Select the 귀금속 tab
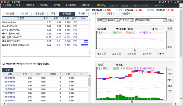 coord(95,14)
